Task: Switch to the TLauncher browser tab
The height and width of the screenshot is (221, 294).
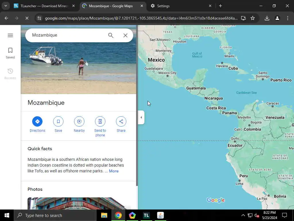Action: click(x=44, y=6)
